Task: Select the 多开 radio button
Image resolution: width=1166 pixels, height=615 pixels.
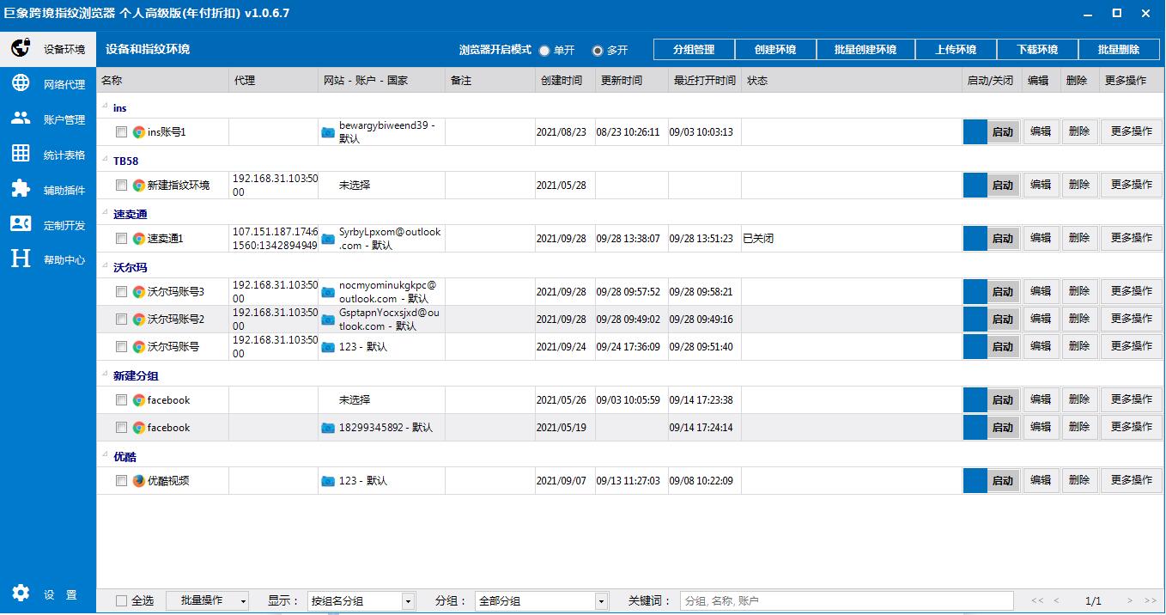Action: click(598, 51)
